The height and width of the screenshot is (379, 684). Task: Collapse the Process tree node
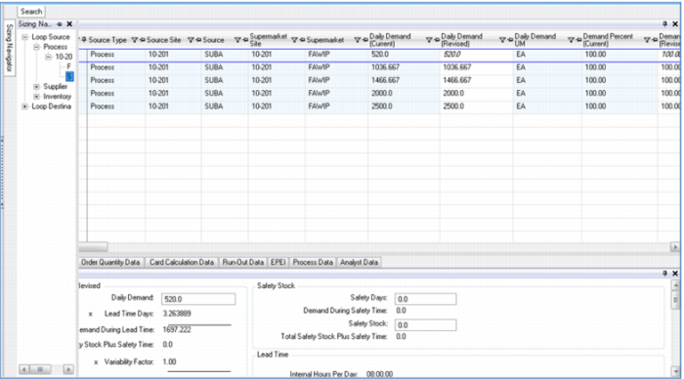tap(37, 47)
